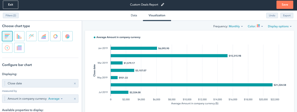Viewport: 297px width, 112px height.
Task: Choose the area chart type icon
Action: coord(43,36)
